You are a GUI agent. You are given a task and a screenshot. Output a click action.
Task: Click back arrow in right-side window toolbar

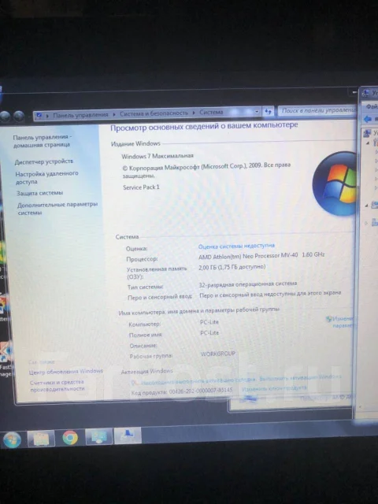(x=368, y=119)
